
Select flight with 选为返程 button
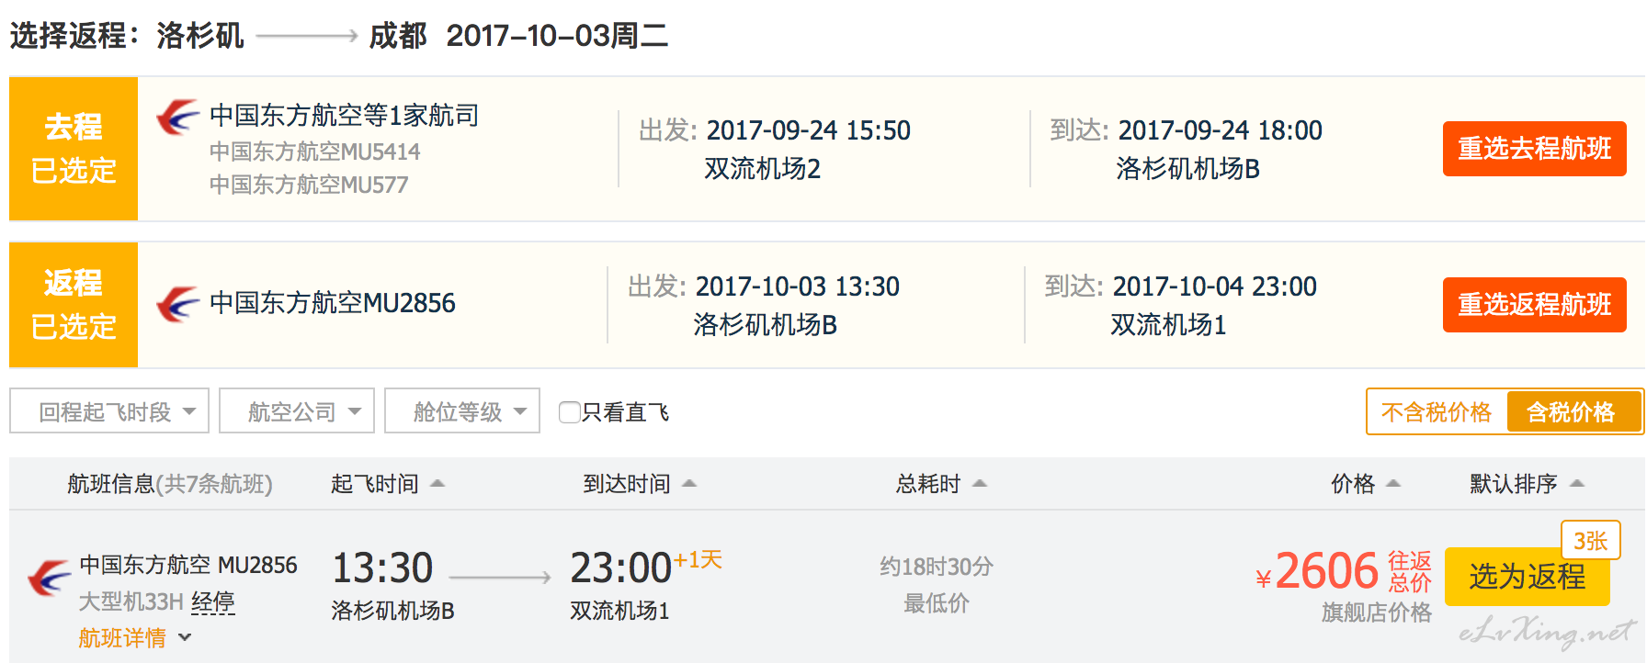(1527, 577)
